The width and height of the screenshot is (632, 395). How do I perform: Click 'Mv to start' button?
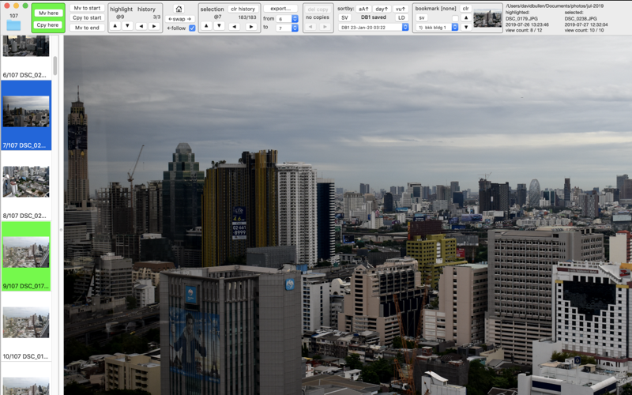click(x=87, y=8)
